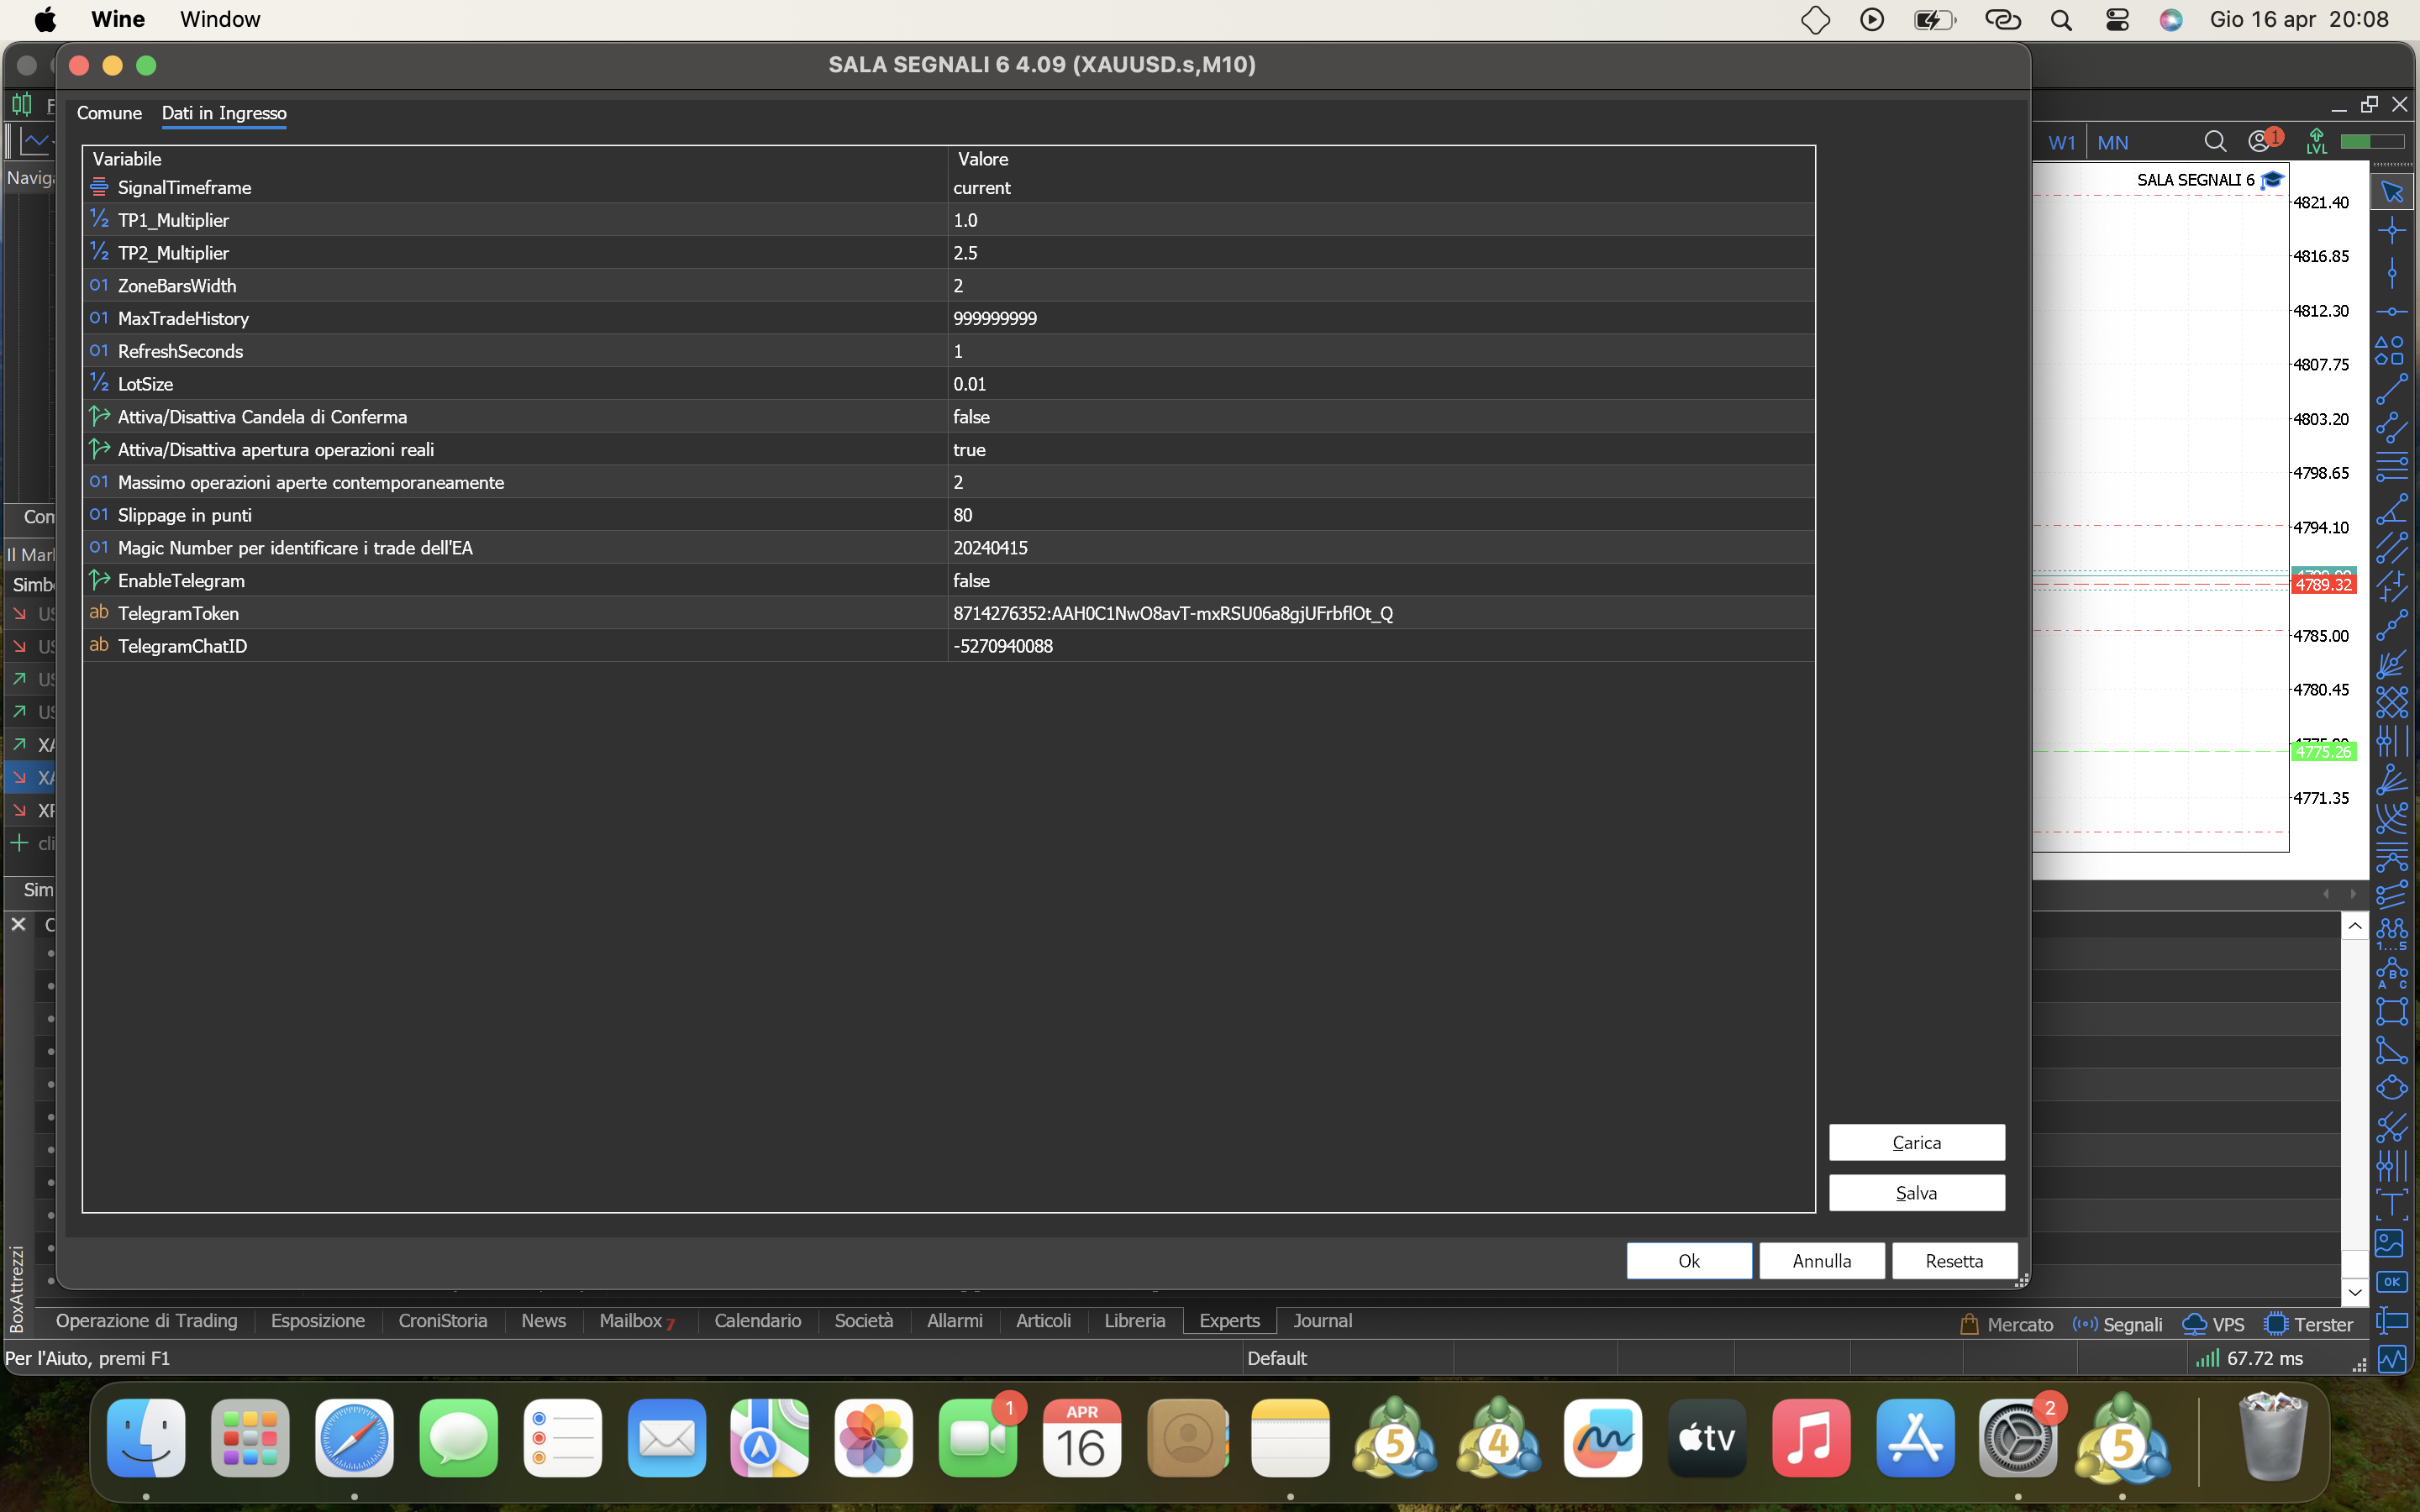Click the toolbox scrollbar down arrow

[x=2354, y=1292]
